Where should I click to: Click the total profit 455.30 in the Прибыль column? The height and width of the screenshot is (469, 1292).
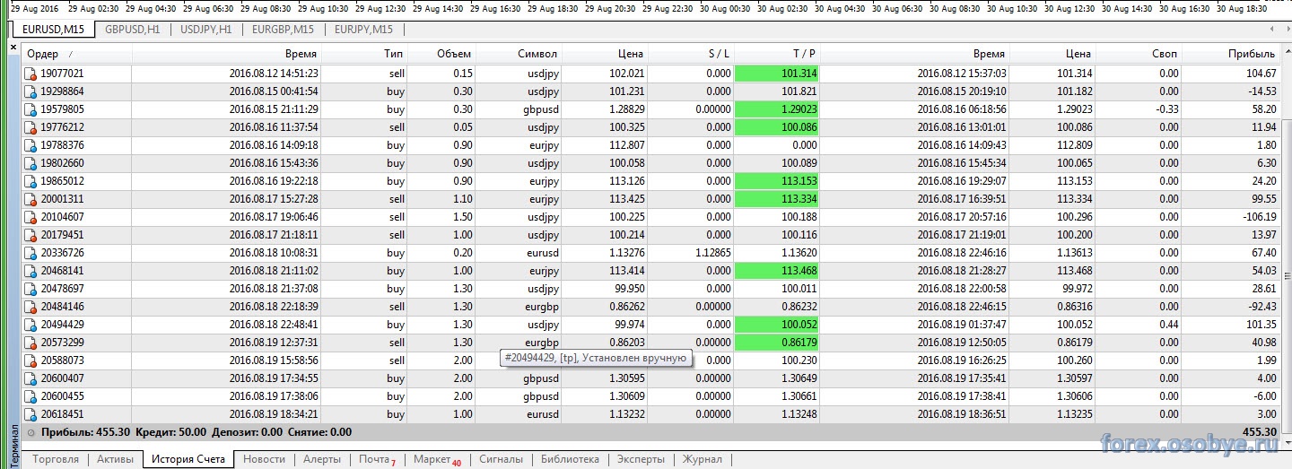click(1259, 432)
